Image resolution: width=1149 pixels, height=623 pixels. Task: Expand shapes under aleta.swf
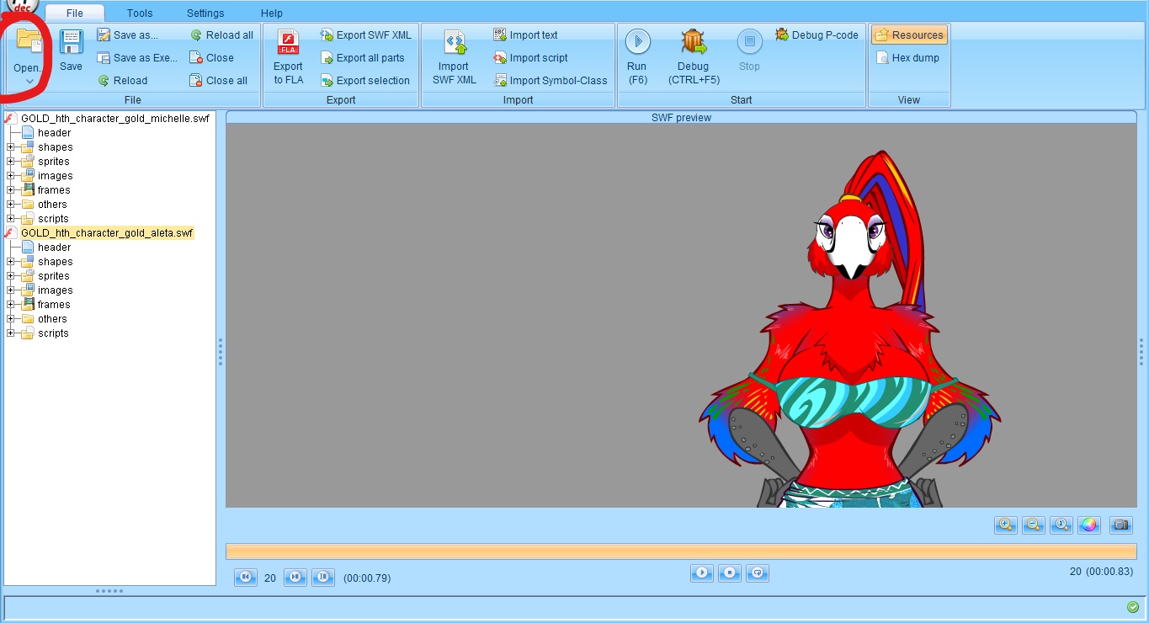pos(11,262)
